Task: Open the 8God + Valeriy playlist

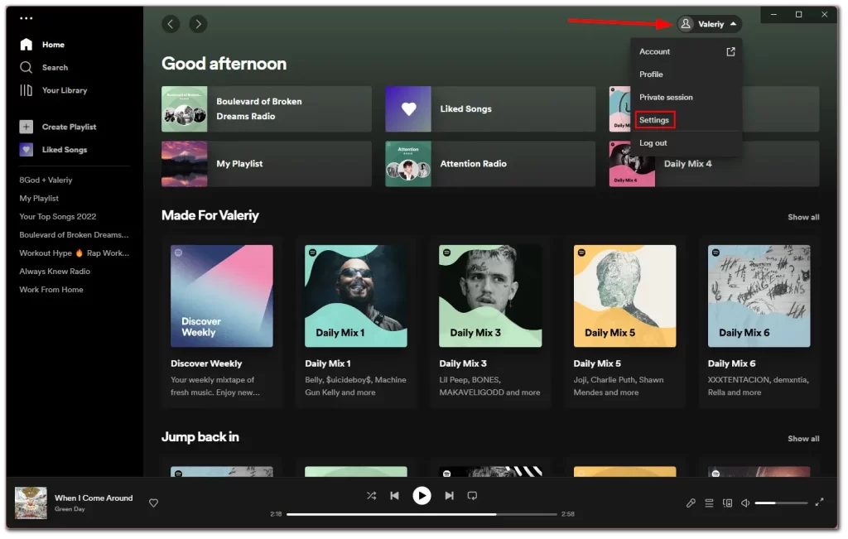Action: [46, 180]
